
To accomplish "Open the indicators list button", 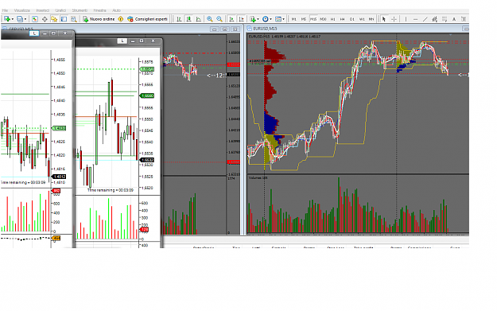I will point(253,19).
